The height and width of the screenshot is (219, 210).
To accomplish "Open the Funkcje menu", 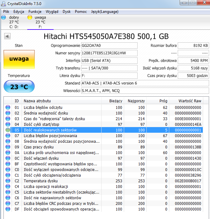I will 35,12.
